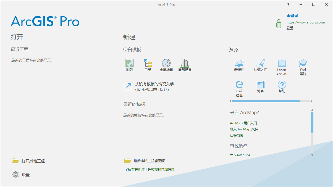Click the 空白模板 heading

click(132, 50)
